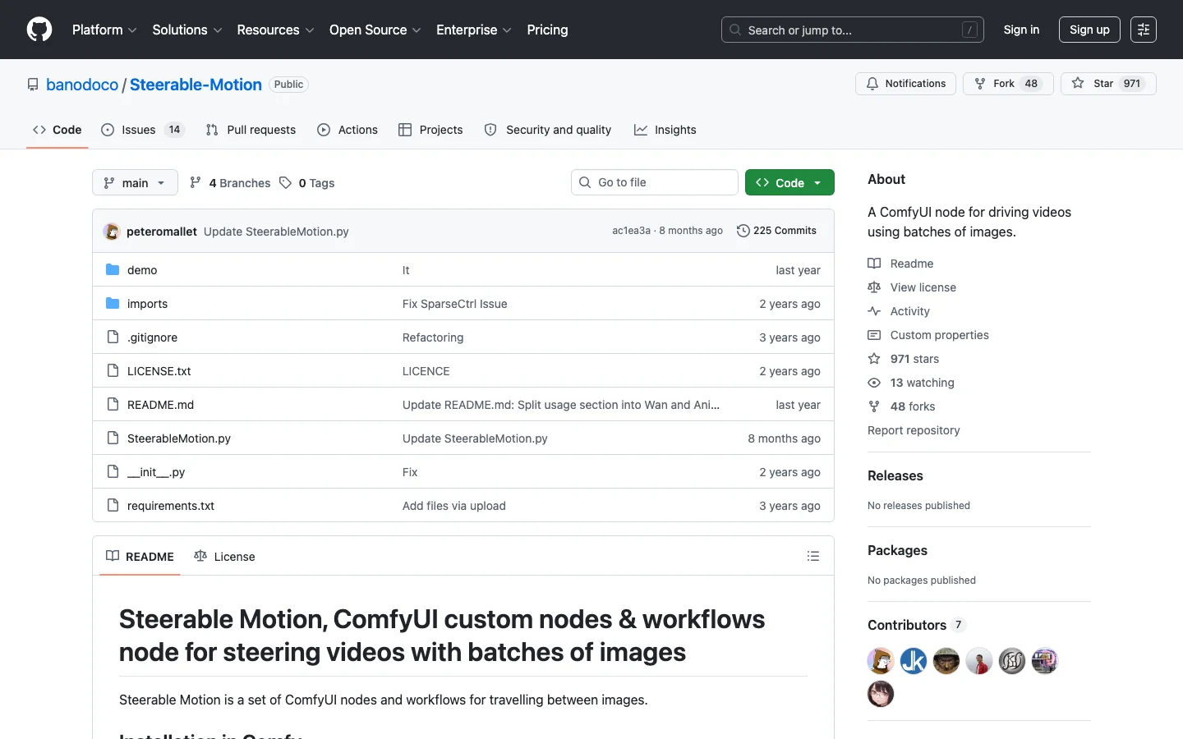Click the Steerable-Motion repository name link
Image resolution: width=1183 pixels, height=739 pixels.
(x=196, y=85)
